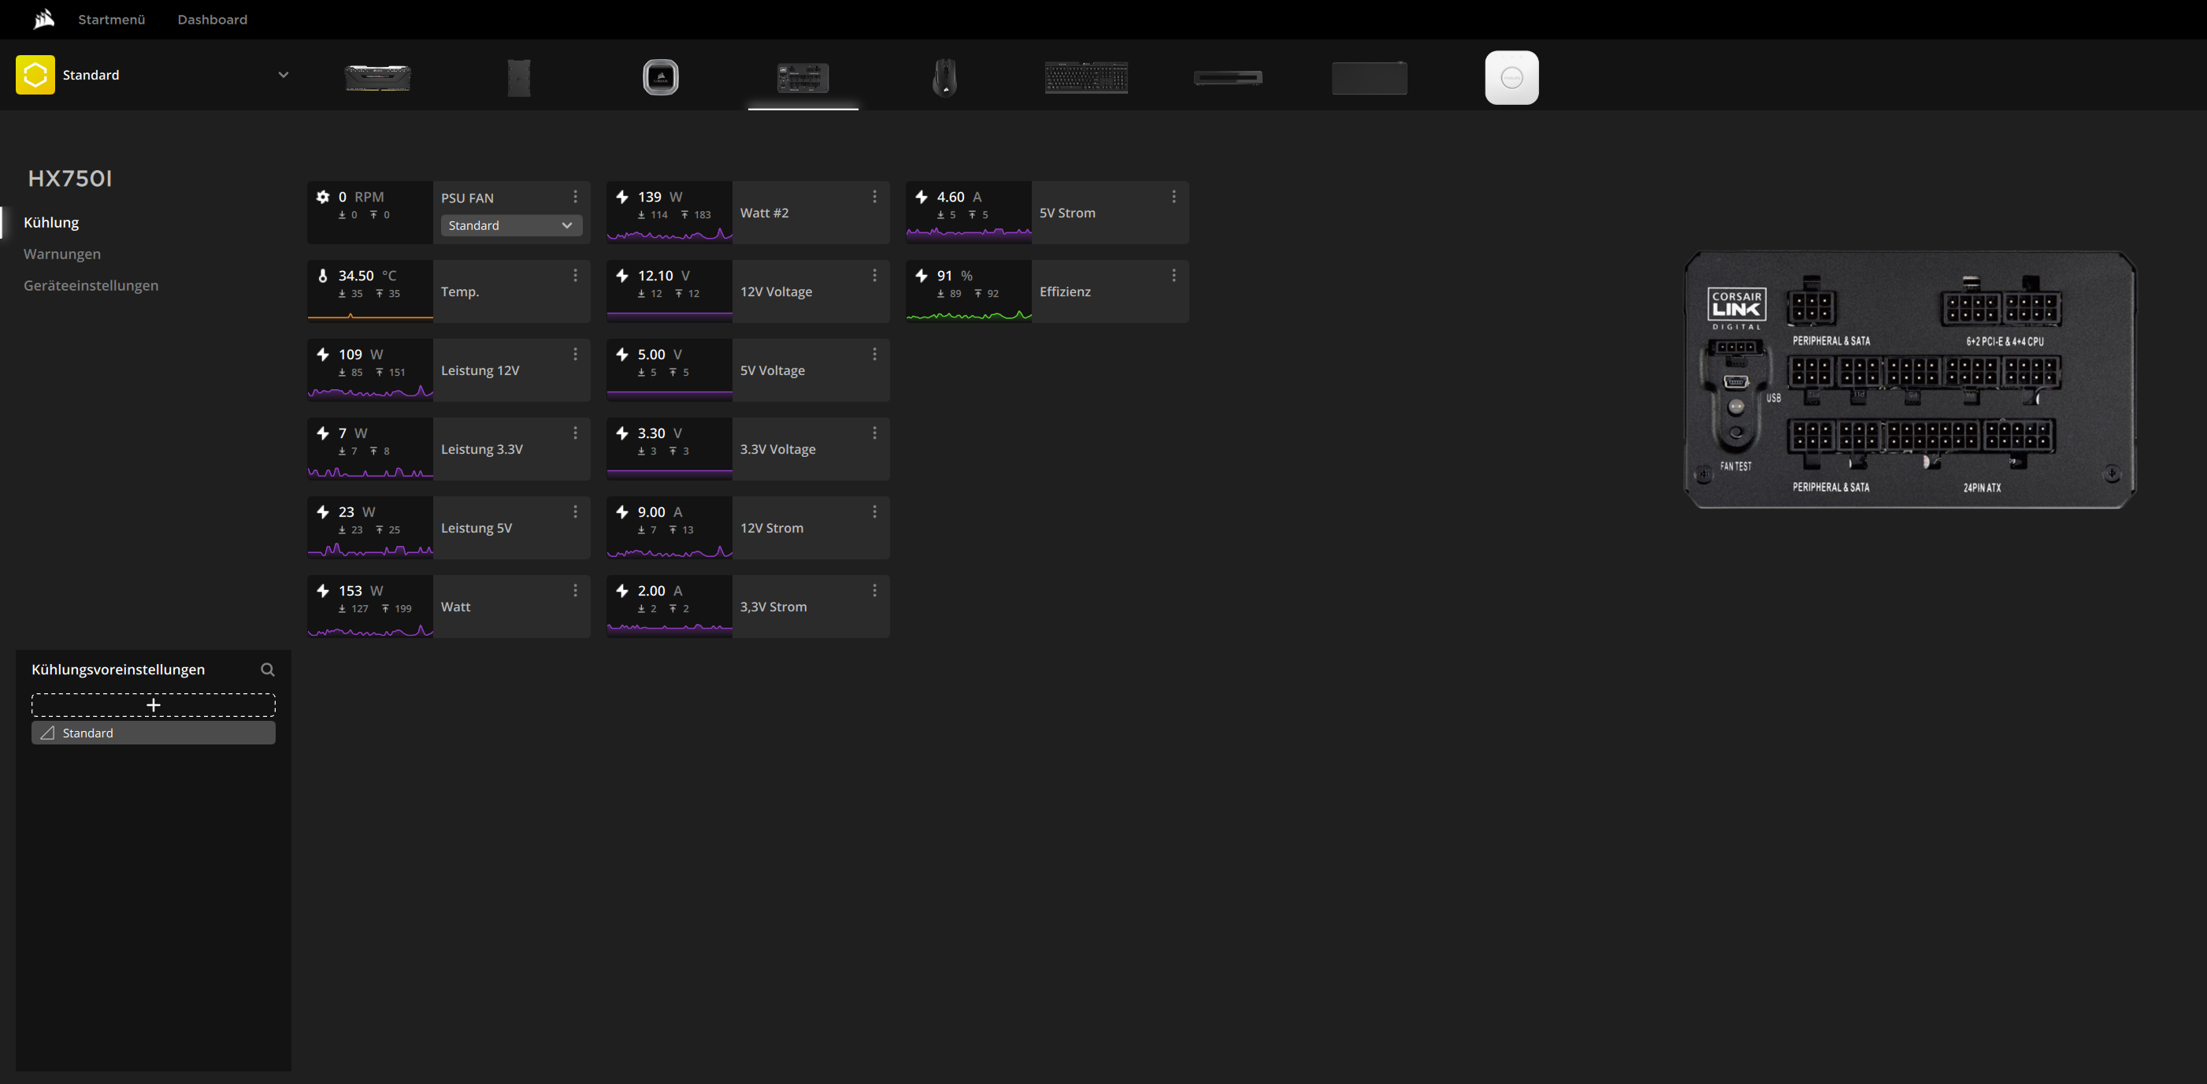Open three-dot menu for 12V Strom

click(874, 512)
